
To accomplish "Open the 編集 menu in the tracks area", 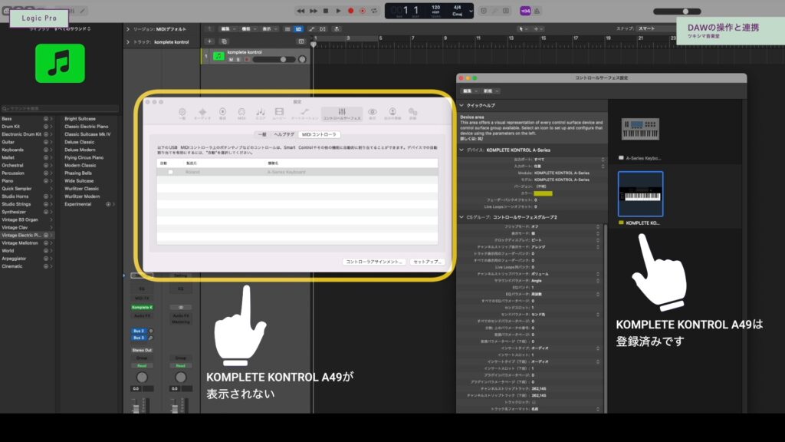I will click(x=227, y=29).
